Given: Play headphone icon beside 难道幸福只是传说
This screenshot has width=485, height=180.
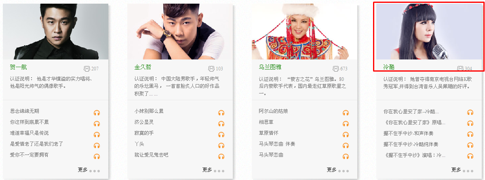Looking at the screenshot, I should pyautogui.click(x=97, y=135).
